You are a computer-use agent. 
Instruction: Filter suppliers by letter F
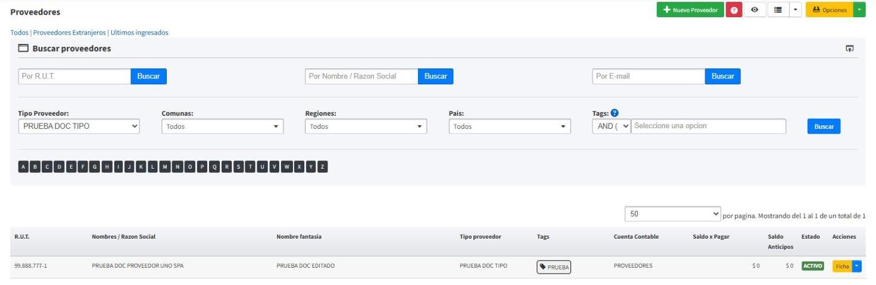[83, 167]
